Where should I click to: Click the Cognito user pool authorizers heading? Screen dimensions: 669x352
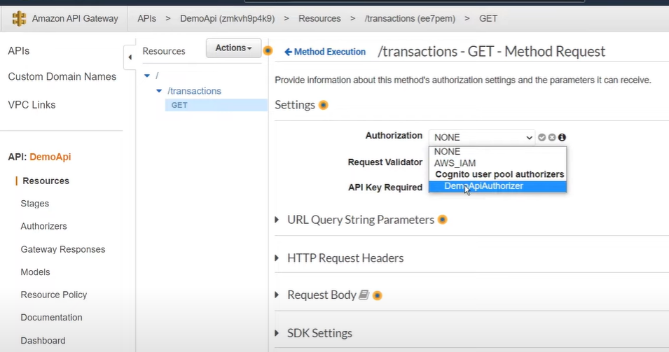click(499, 174)
